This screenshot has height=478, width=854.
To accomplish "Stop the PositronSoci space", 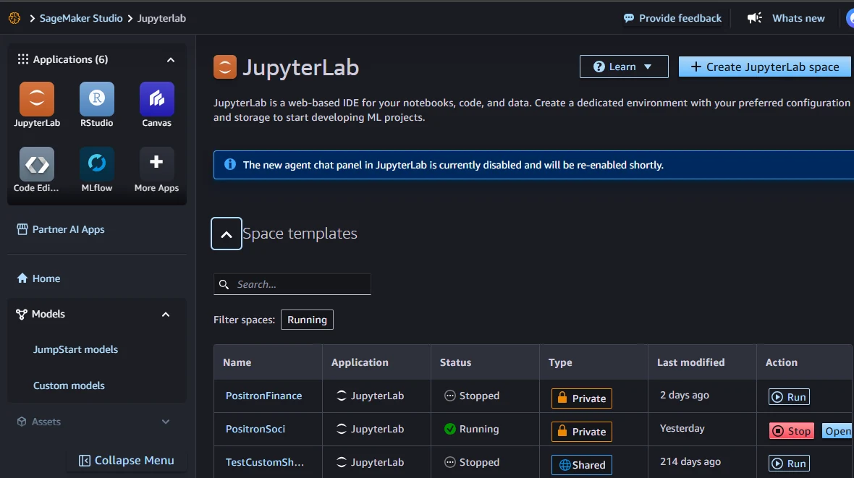I will click(792, 431).
